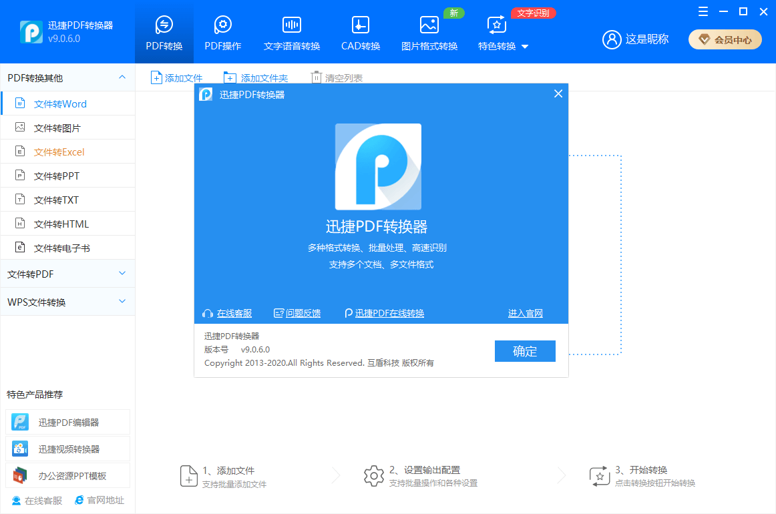Click 在线客服 at sidebar bottom
The image size is (776, 514).
[37, 501]
